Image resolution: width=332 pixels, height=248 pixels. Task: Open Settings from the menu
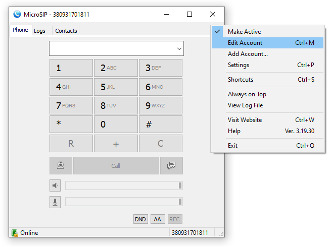click(268, 65)
